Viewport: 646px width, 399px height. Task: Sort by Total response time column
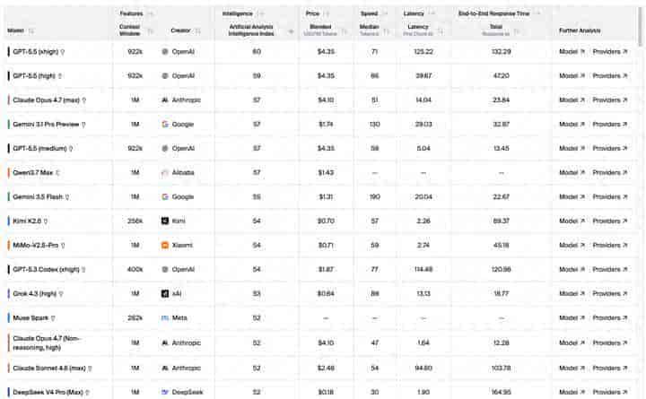click(517, 30)
